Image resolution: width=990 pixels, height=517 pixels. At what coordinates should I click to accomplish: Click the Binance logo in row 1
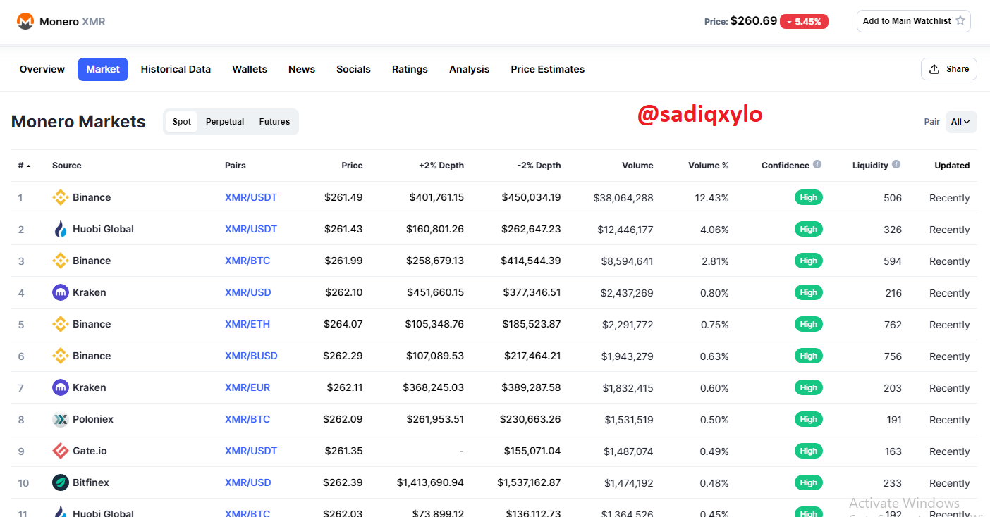61,197
